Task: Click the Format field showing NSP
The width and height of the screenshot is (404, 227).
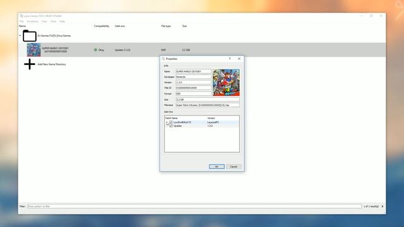Action: point(194,94)
